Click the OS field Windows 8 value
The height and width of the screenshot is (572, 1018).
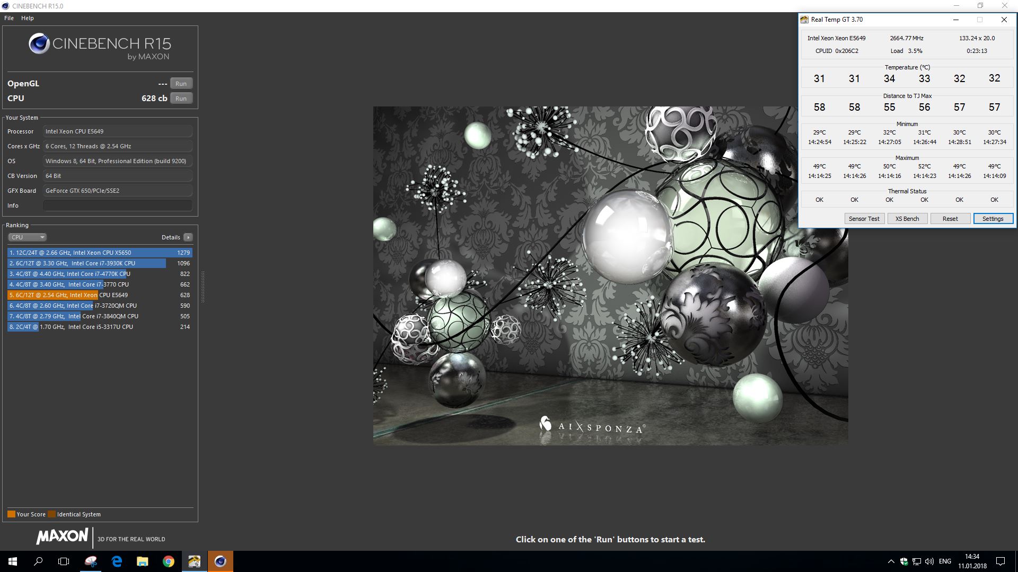[x=118, y=161]
